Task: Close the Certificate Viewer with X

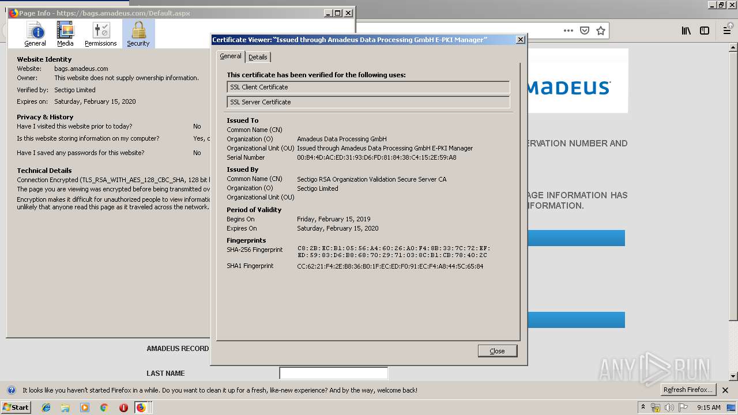Action: pyautogui.click(x=520, y=39)
